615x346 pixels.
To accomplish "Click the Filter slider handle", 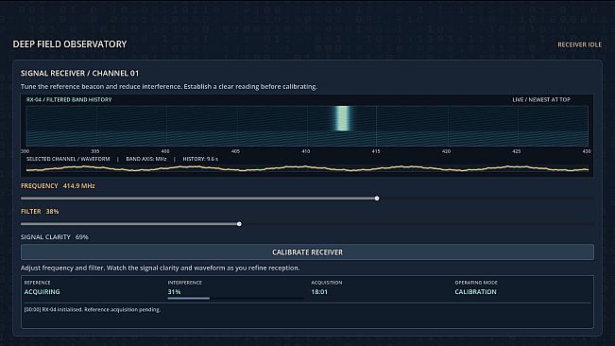I will pyautogui.click(x=239, y=224).
